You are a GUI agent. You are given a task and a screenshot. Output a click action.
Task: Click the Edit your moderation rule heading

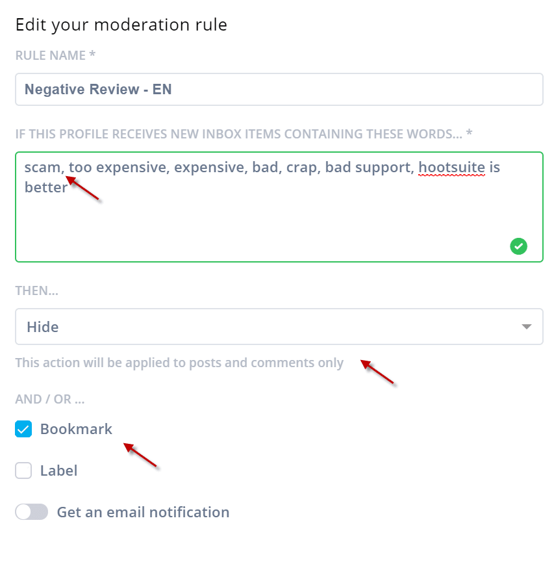coord(121,25)
